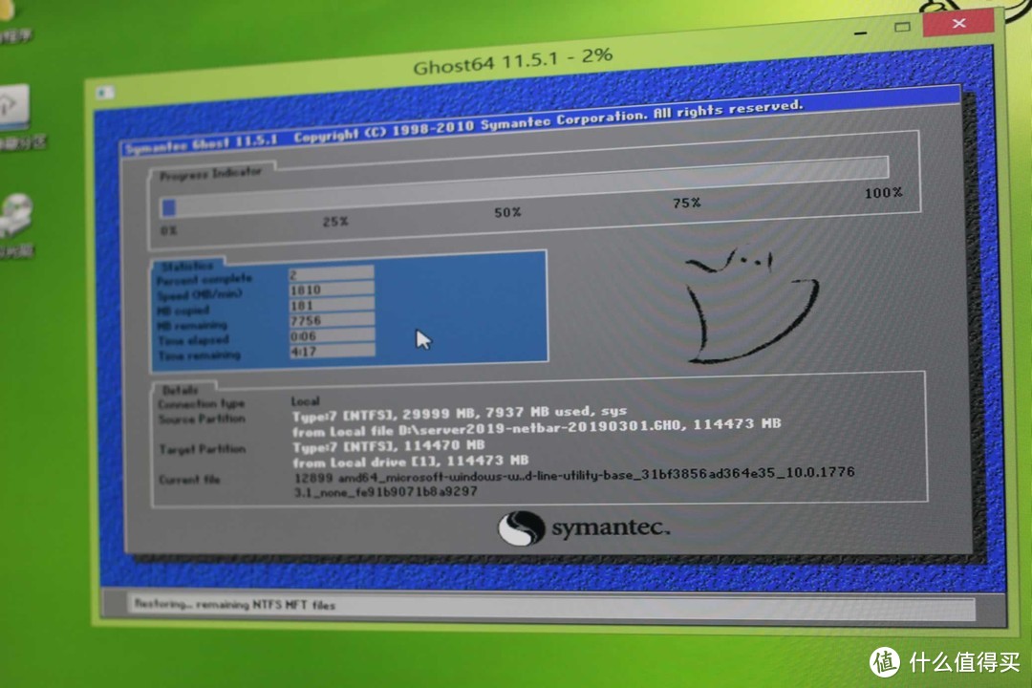
Task: Click the Time remaining value 4:17
Action: coord(331,352)
